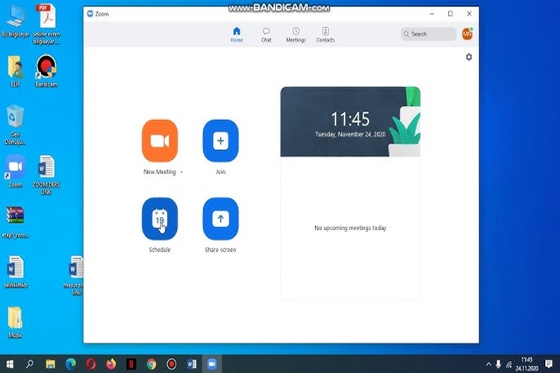
Task: Select the Bandicam desktop shortcut
Action: [x=46, y=71]
